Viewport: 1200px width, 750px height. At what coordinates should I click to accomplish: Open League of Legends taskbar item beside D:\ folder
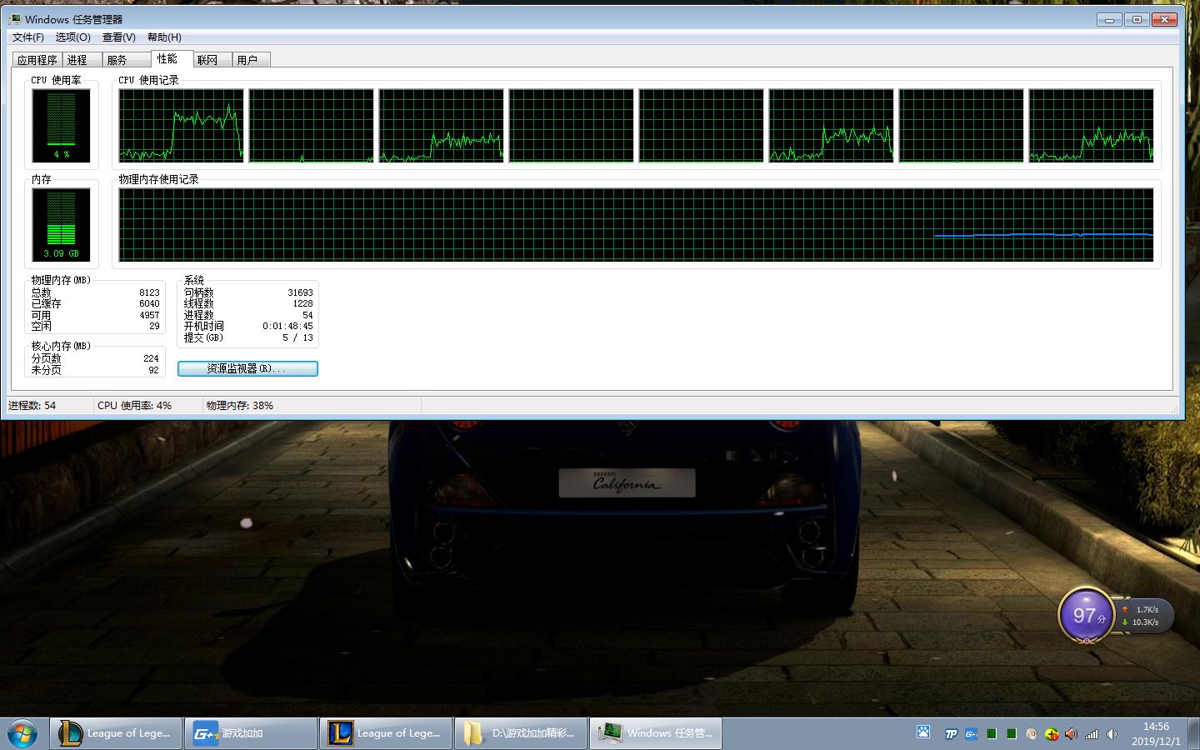point(386,733)
